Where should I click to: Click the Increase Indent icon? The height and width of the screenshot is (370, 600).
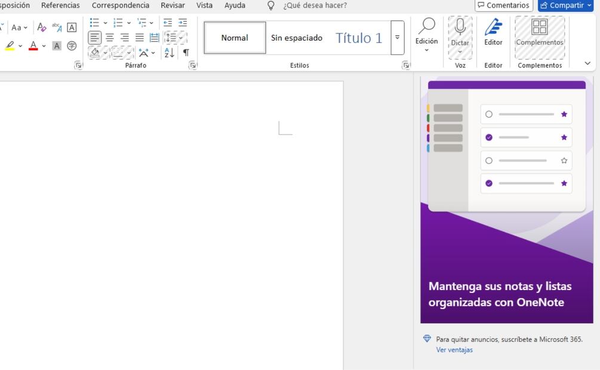point(183,23)
